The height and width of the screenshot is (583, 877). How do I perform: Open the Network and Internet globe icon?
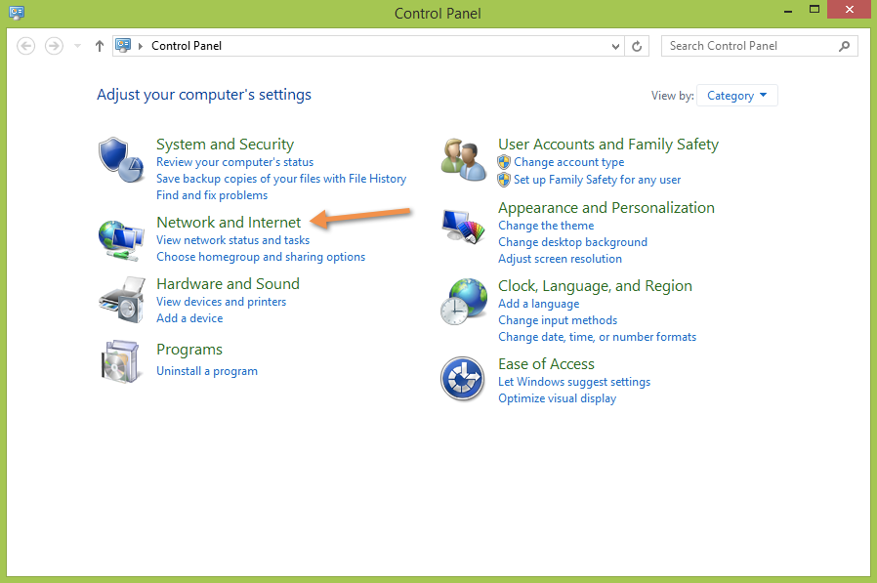point(121,238)
